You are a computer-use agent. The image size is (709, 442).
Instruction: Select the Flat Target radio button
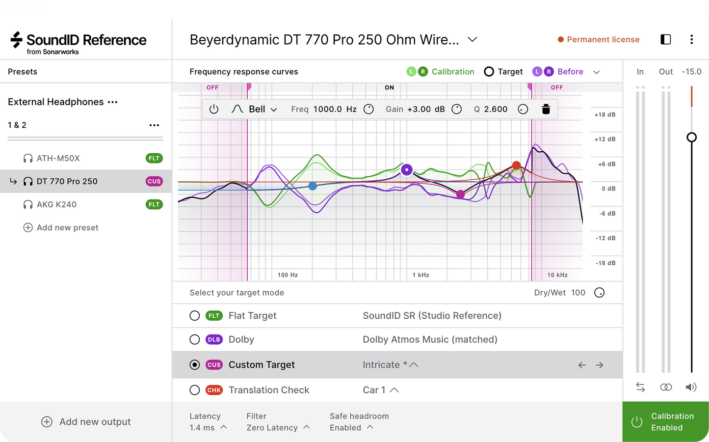pos(195,316)
